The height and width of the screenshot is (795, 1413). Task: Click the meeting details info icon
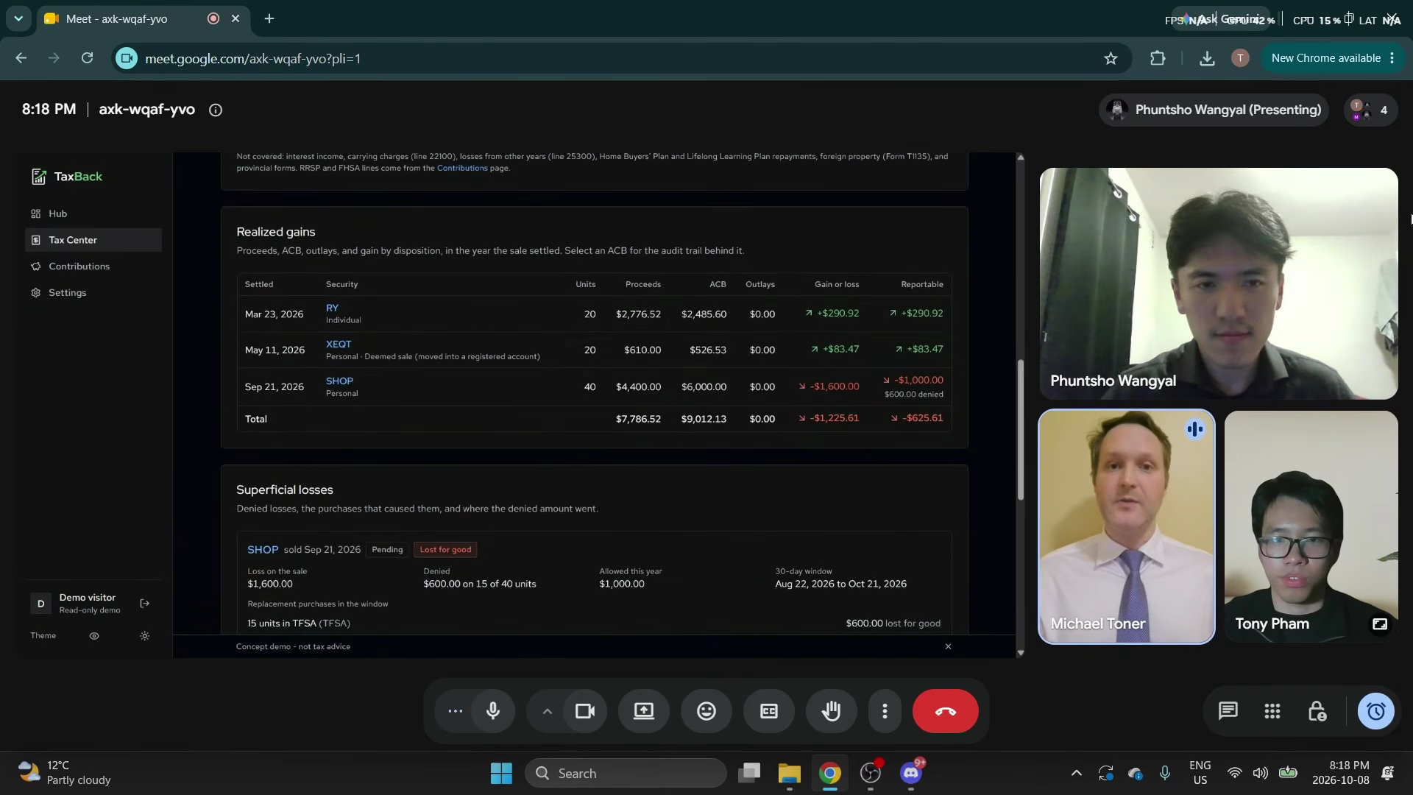216,110
